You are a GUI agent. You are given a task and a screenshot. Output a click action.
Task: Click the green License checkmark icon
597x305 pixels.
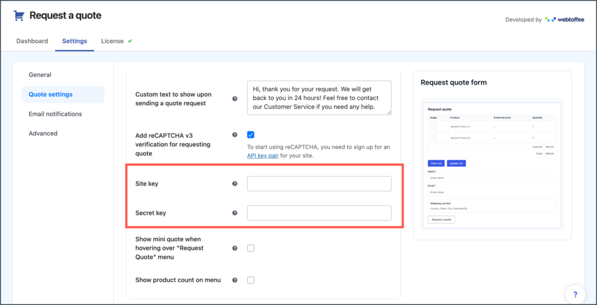[130, 41]
